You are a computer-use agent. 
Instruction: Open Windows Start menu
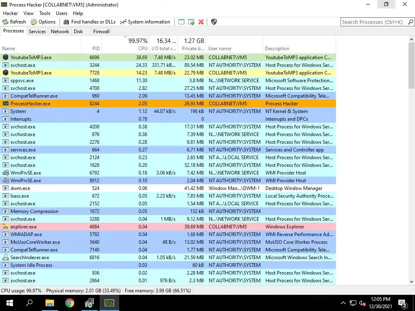click(x=10, y=303)
